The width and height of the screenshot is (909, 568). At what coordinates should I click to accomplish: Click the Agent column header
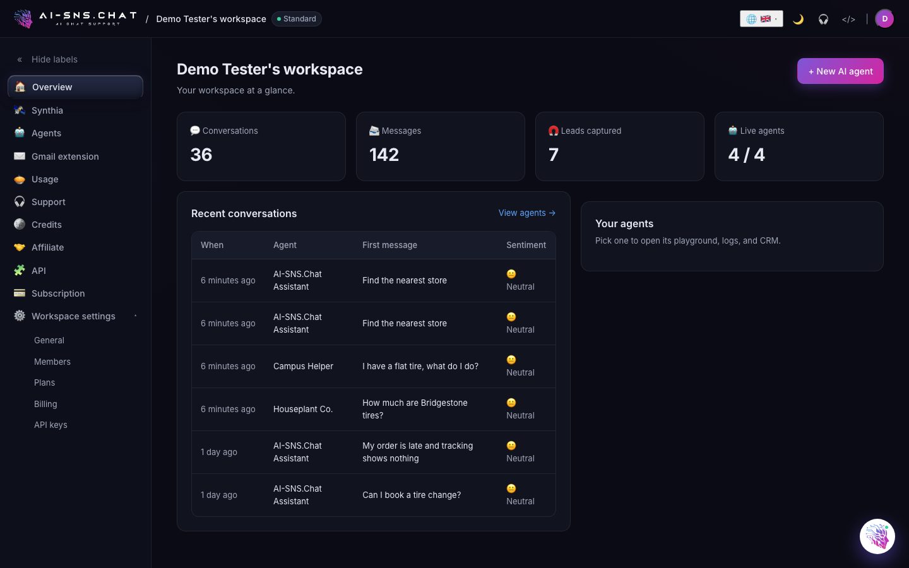285,245
